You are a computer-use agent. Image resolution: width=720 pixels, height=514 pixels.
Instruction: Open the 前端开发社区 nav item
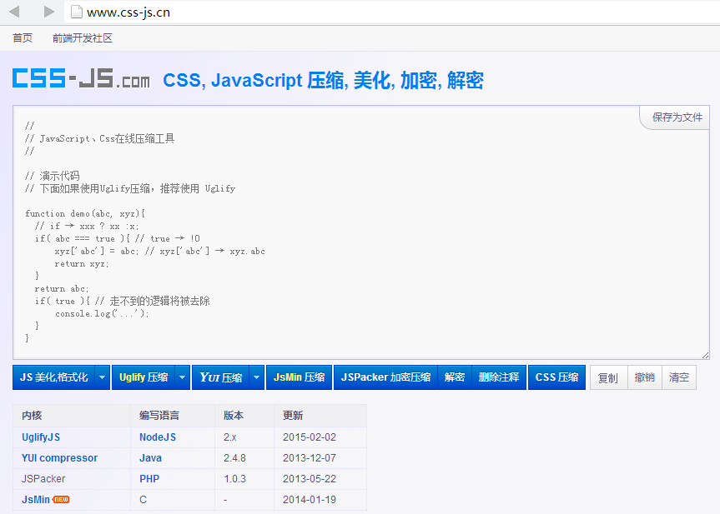coord(83,38)
